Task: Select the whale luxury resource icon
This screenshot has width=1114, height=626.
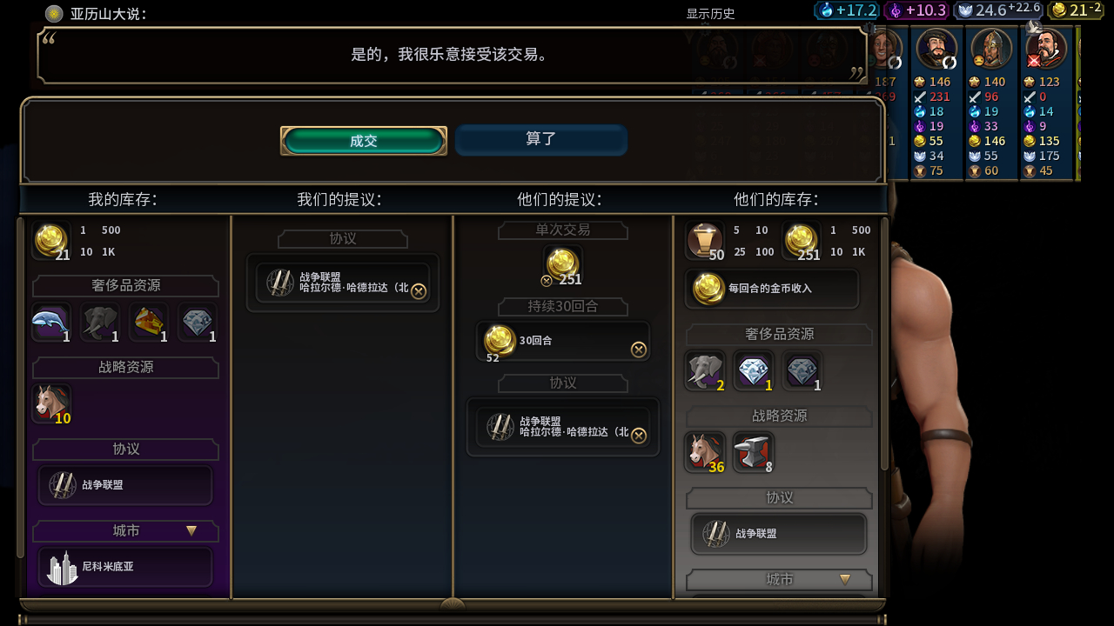Action: coord(51,323)
